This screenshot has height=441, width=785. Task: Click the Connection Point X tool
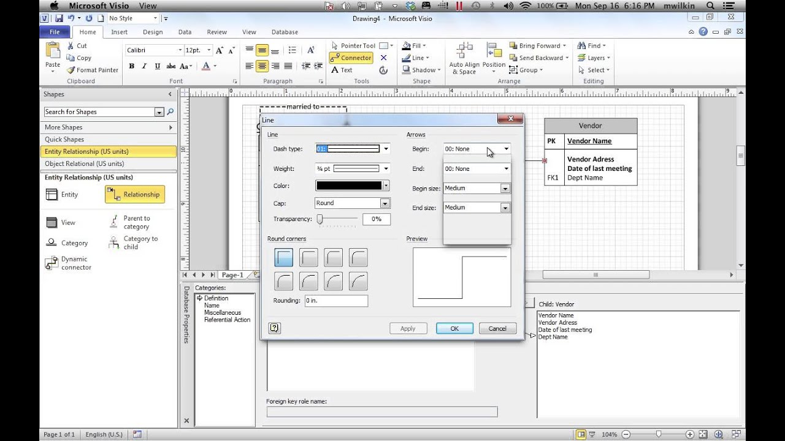(383, 58)
